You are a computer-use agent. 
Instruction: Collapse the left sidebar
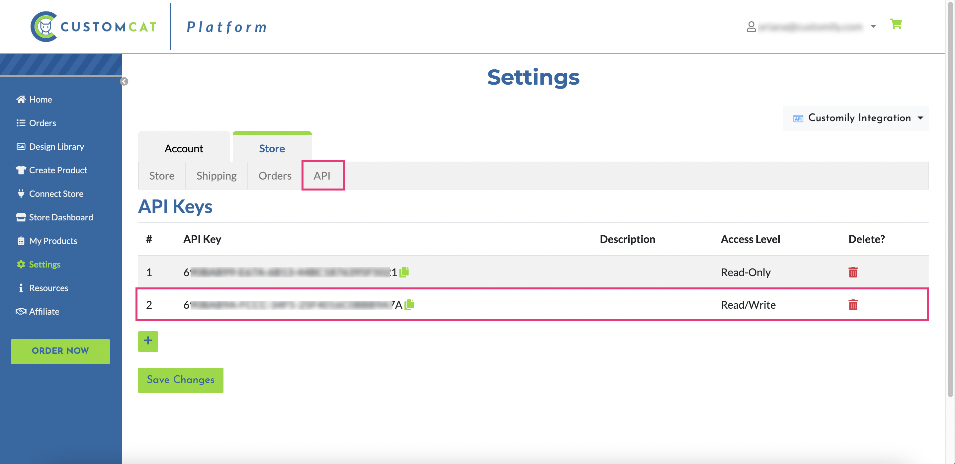[x=124, y=82]
